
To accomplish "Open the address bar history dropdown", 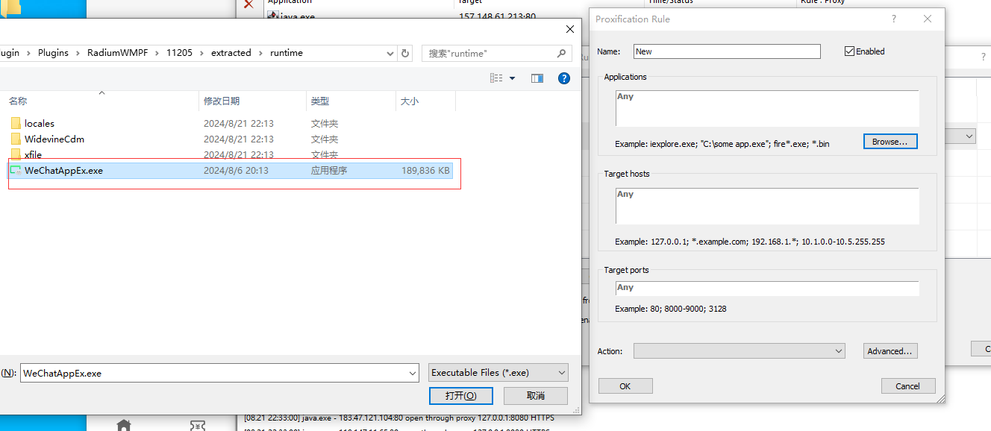I will [390, 53].
